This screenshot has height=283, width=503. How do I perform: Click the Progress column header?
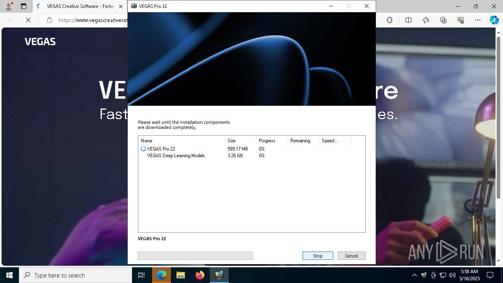(x=272, y=141)
